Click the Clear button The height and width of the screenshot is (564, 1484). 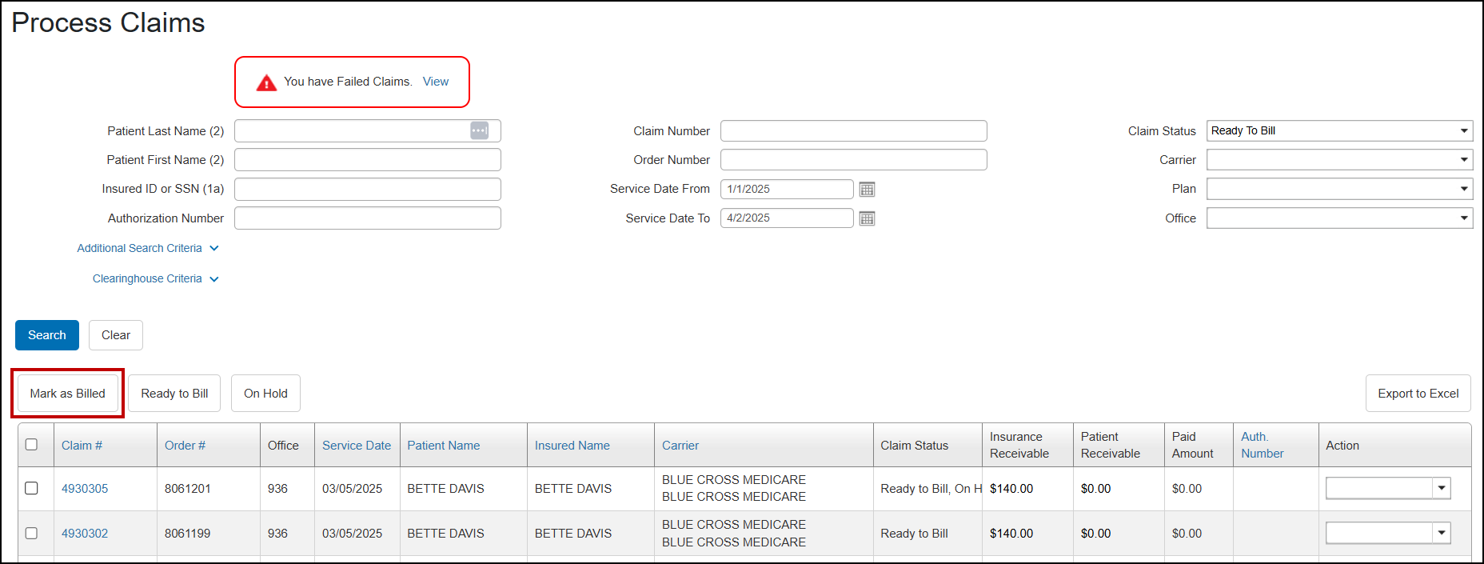pos(116,335)
